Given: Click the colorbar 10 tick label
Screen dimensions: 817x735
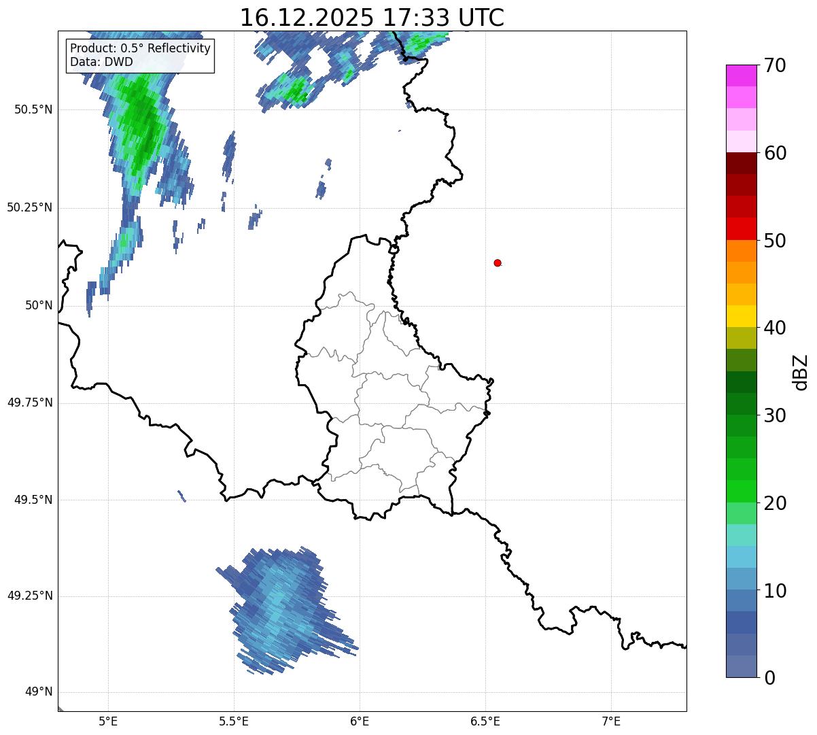Looking at the screenshot, I should point(774,590).
